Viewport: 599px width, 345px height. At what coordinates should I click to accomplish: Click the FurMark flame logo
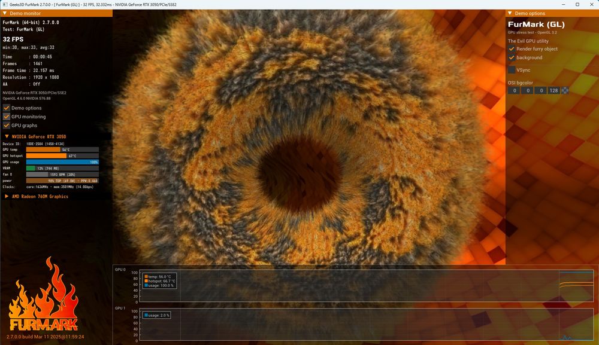43,294
